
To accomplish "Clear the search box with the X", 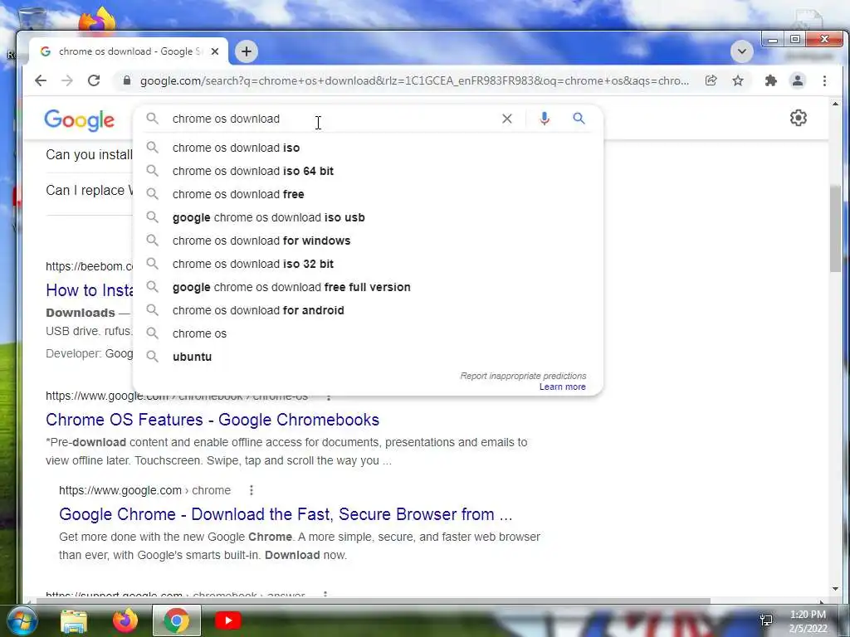I will [x=507, y=119].
